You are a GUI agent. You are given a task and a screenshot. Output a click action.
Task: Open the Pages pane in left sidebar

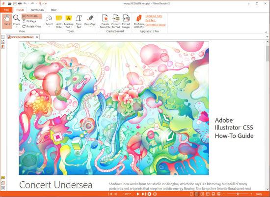click(x=3, y=37)
